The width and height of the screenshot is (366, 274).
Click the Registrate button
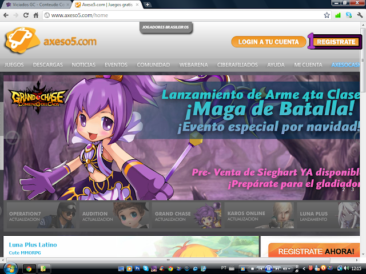click(x=336, y=42)
